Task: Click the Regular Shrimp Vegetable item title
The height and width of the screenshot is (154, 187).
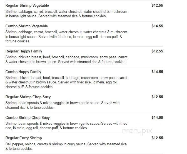Action: click(27, 6)
